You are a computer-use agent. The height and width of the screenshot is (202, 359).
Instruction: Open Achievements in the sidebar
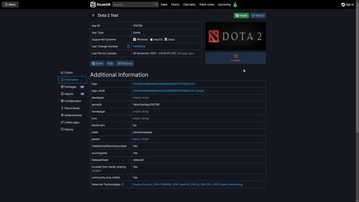tap(71, 115)
